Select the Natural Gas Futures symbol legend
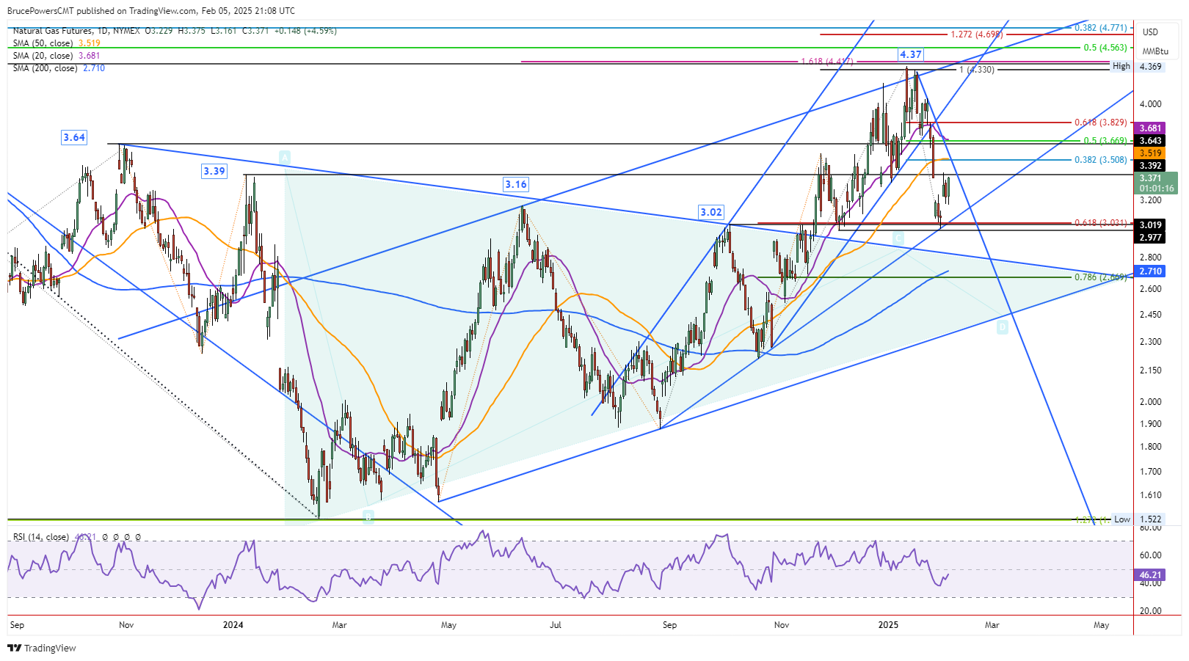The width and height of the screenshot is (1189, 661). tap(175, 31)
